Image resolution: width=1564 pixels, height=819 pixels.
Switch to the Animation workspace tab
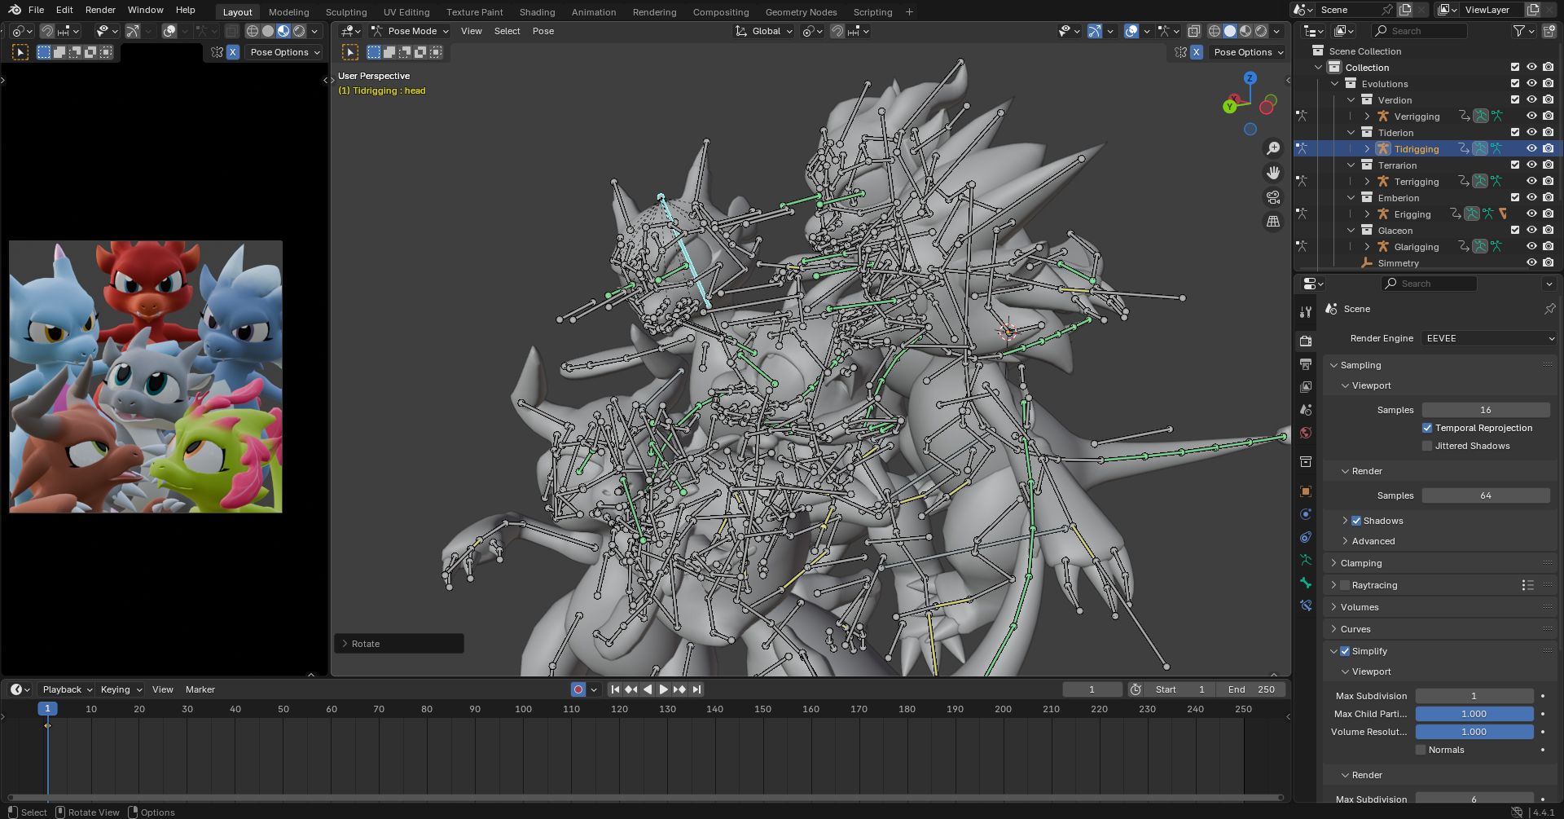tap(594, 12)
